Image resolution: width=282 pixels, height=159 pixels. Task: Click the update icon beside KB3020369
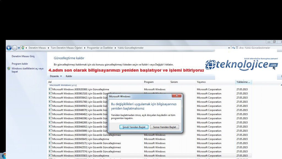click(x=50, y=89)
